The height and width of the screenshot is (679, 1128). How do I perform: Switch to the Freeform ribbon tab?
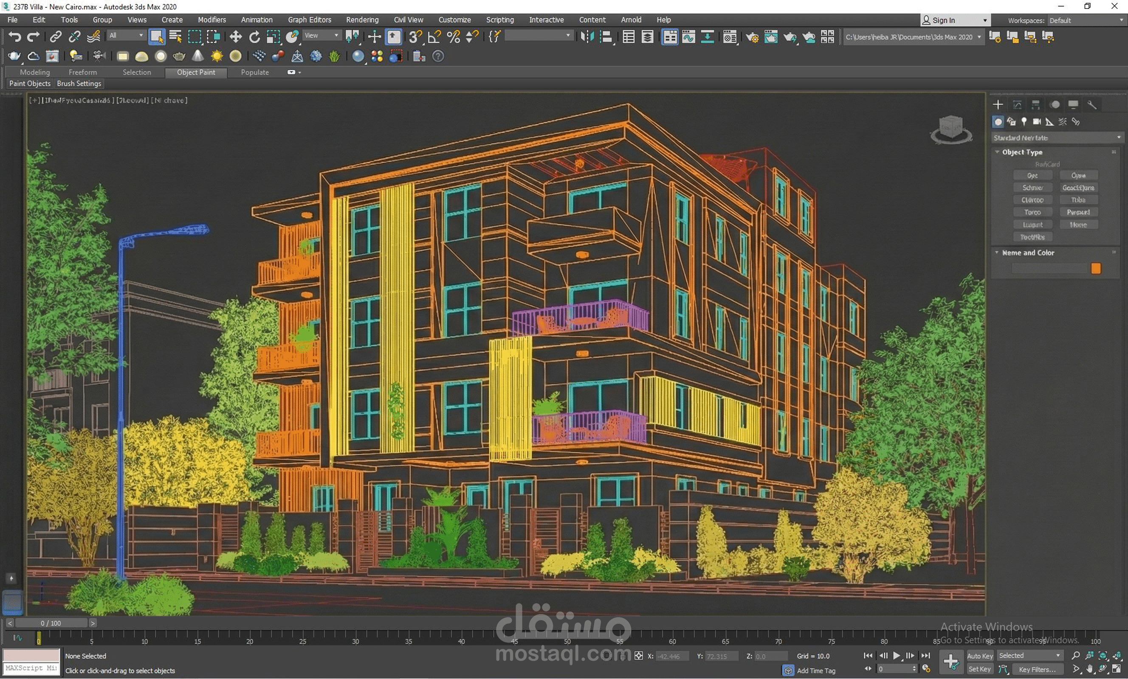82,72
